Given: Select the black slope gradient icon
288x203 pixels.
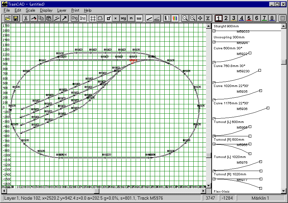Looking at the screenshot, I should coord(149,18).
